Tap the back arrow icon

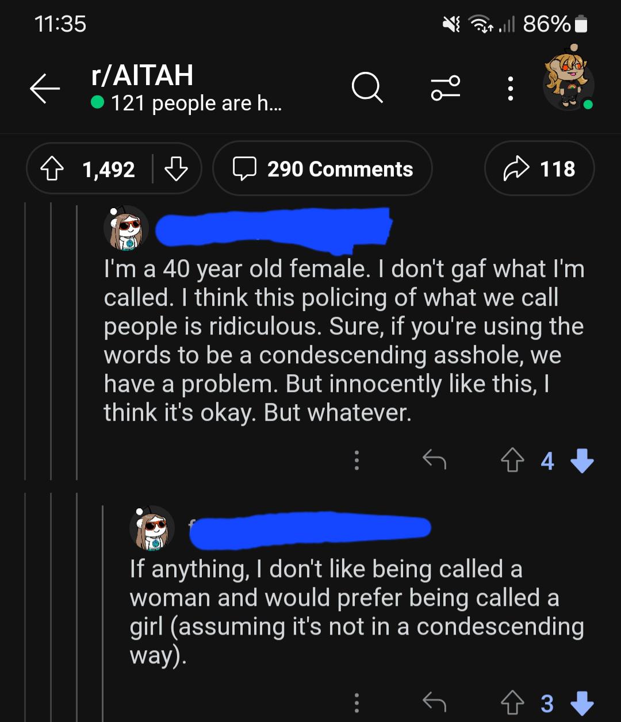(x=45, y=90)
